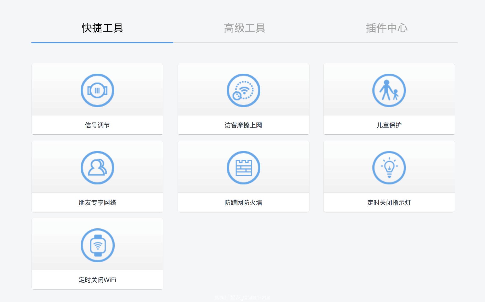Open the 朋友专享网络 friends network icon
The image size is (485, 302).
pos(97,168)
